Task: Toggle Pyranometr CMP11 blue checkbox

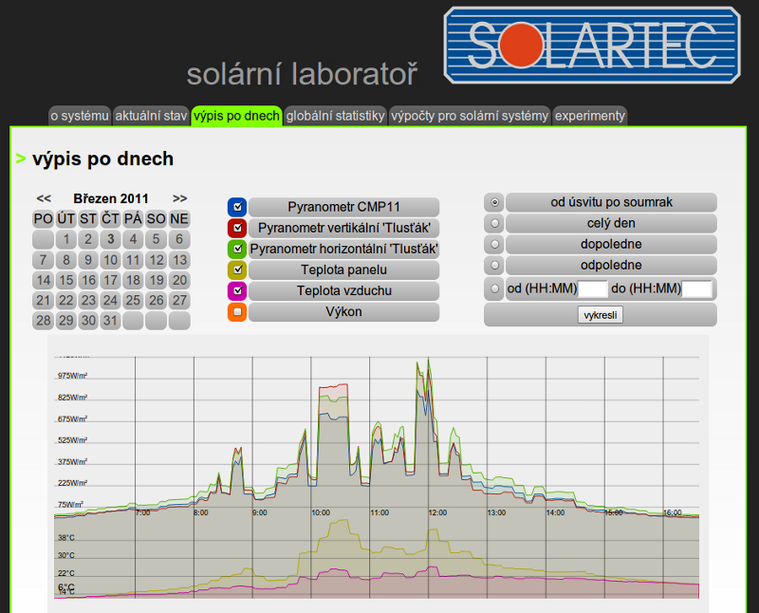Action: coord(237,207)
